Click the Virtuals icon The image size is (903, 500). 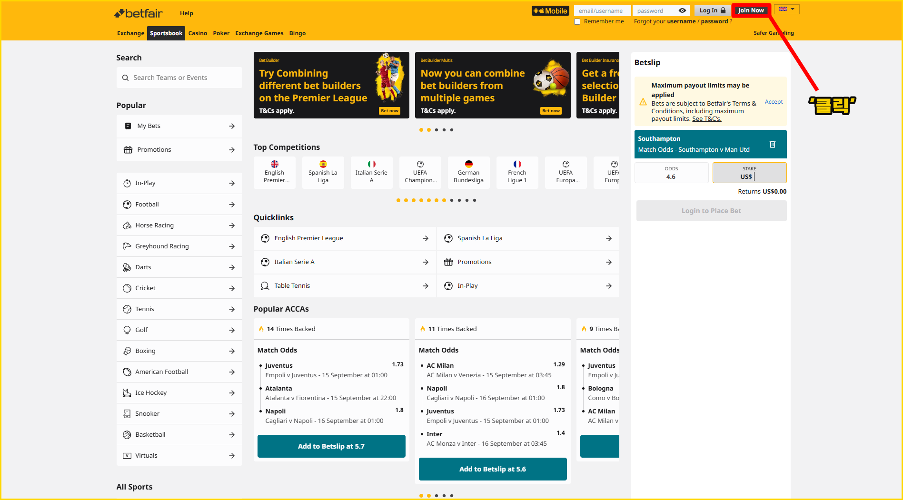(127, 456)
